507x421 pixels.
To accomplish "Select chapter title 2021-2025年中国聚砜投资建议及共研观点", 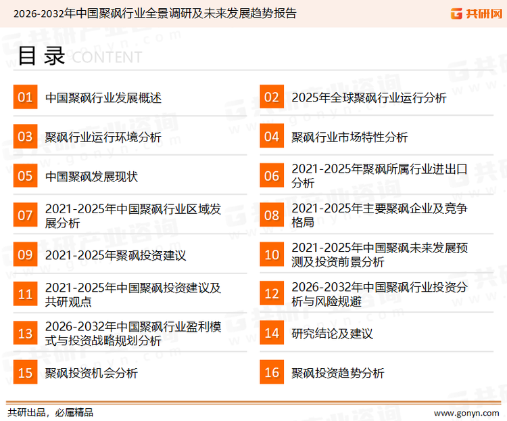I will pyautogui.click(x=133, y=294).
